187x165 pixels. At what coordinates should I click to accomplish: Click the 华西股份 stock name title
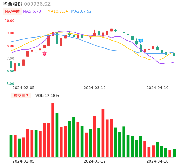13,4
